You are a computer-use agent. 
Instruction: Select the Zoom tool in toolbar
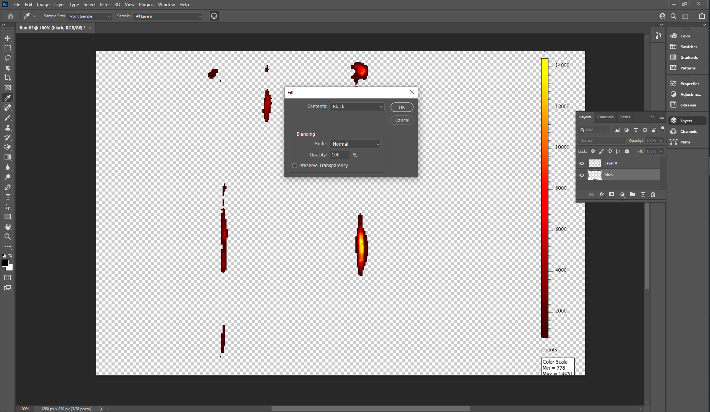(x=8, y=237)
